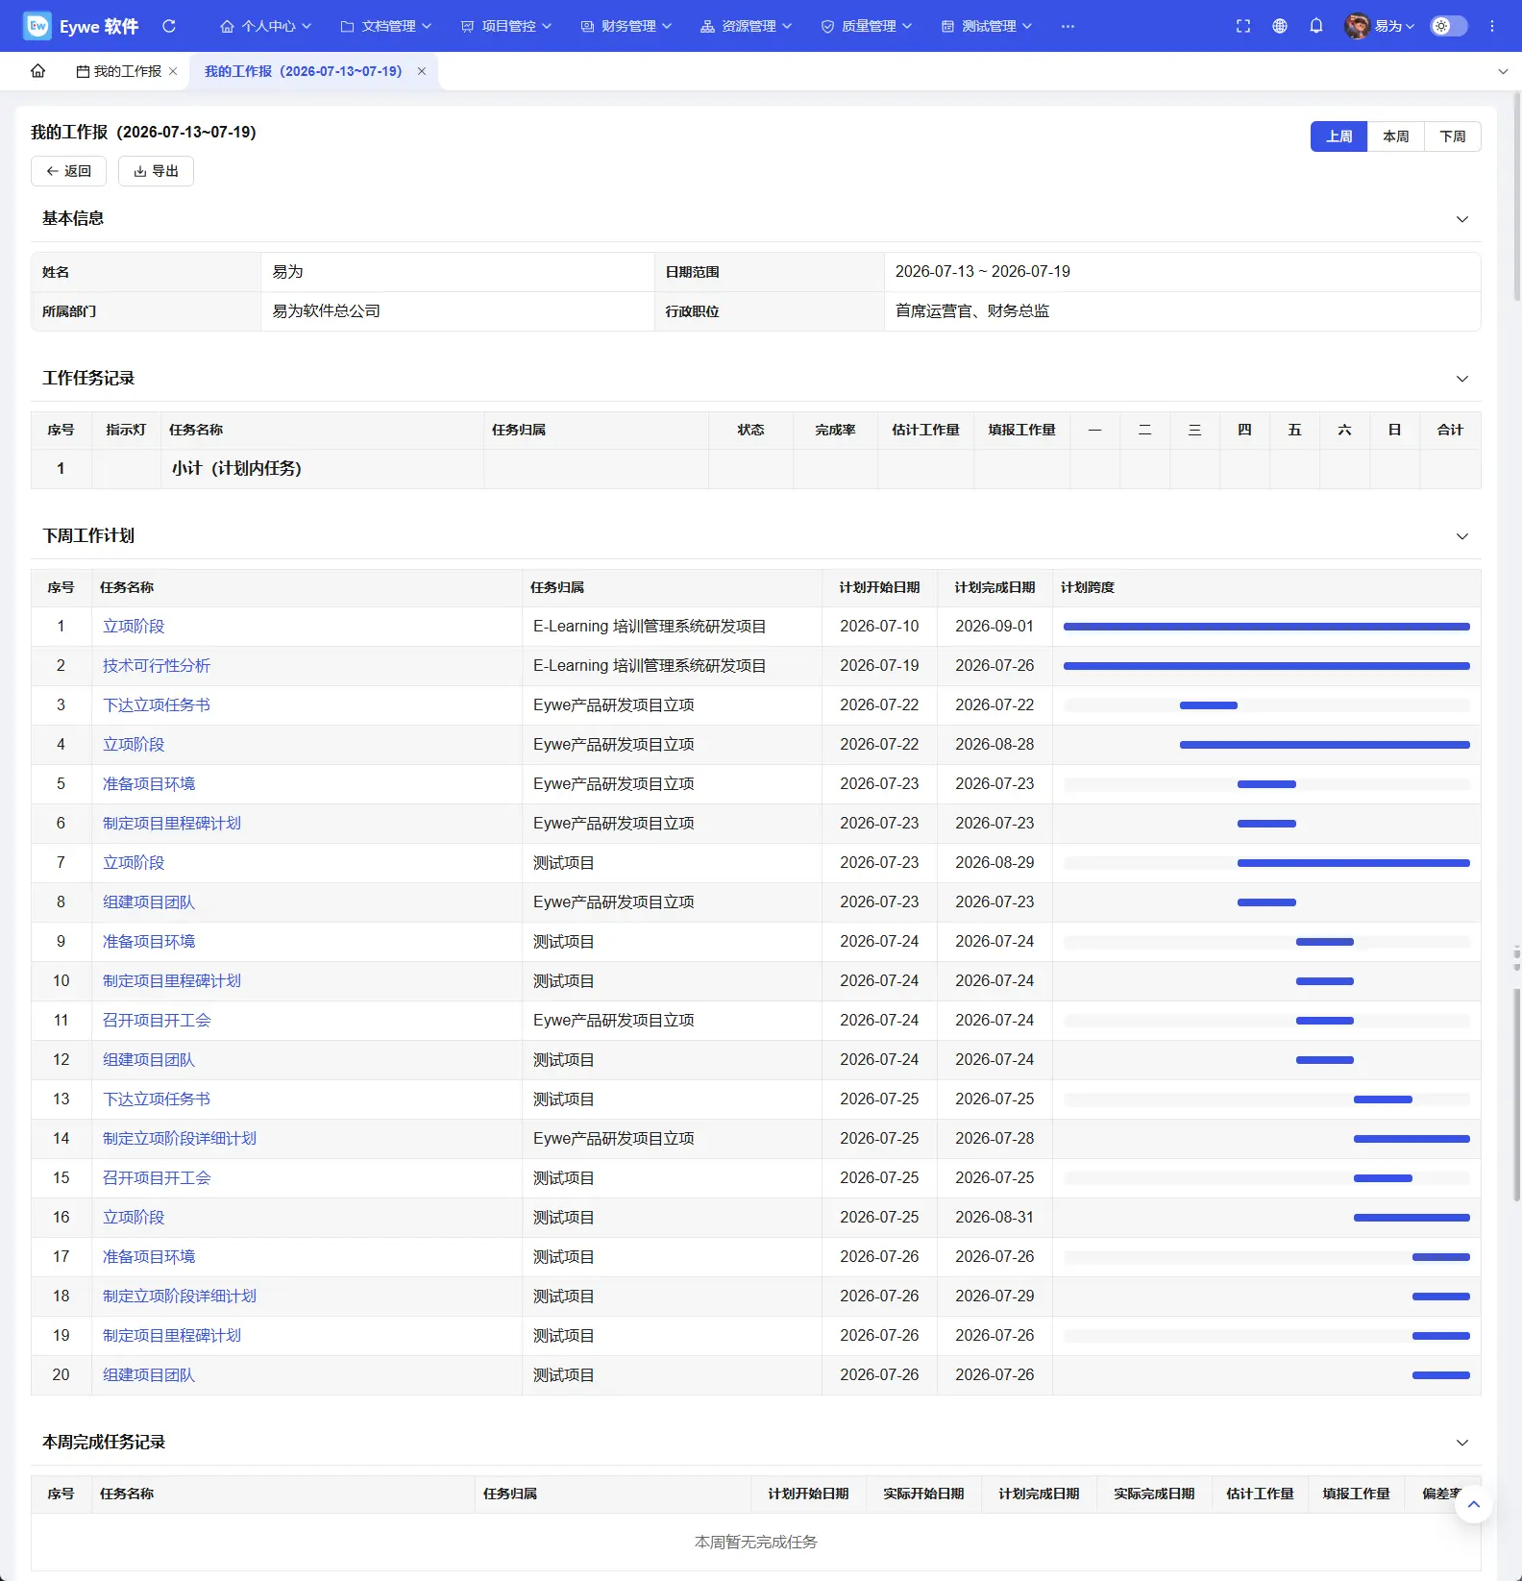Open 立项阶段 link in row 16
Viewport: 1522px width, 1581px height.
(x=134, y=1217)
